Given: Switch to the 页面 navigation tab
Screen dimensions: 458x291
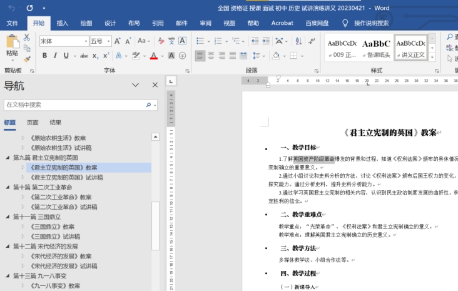Looking at the screenshot, I should [x=33, y=123].
